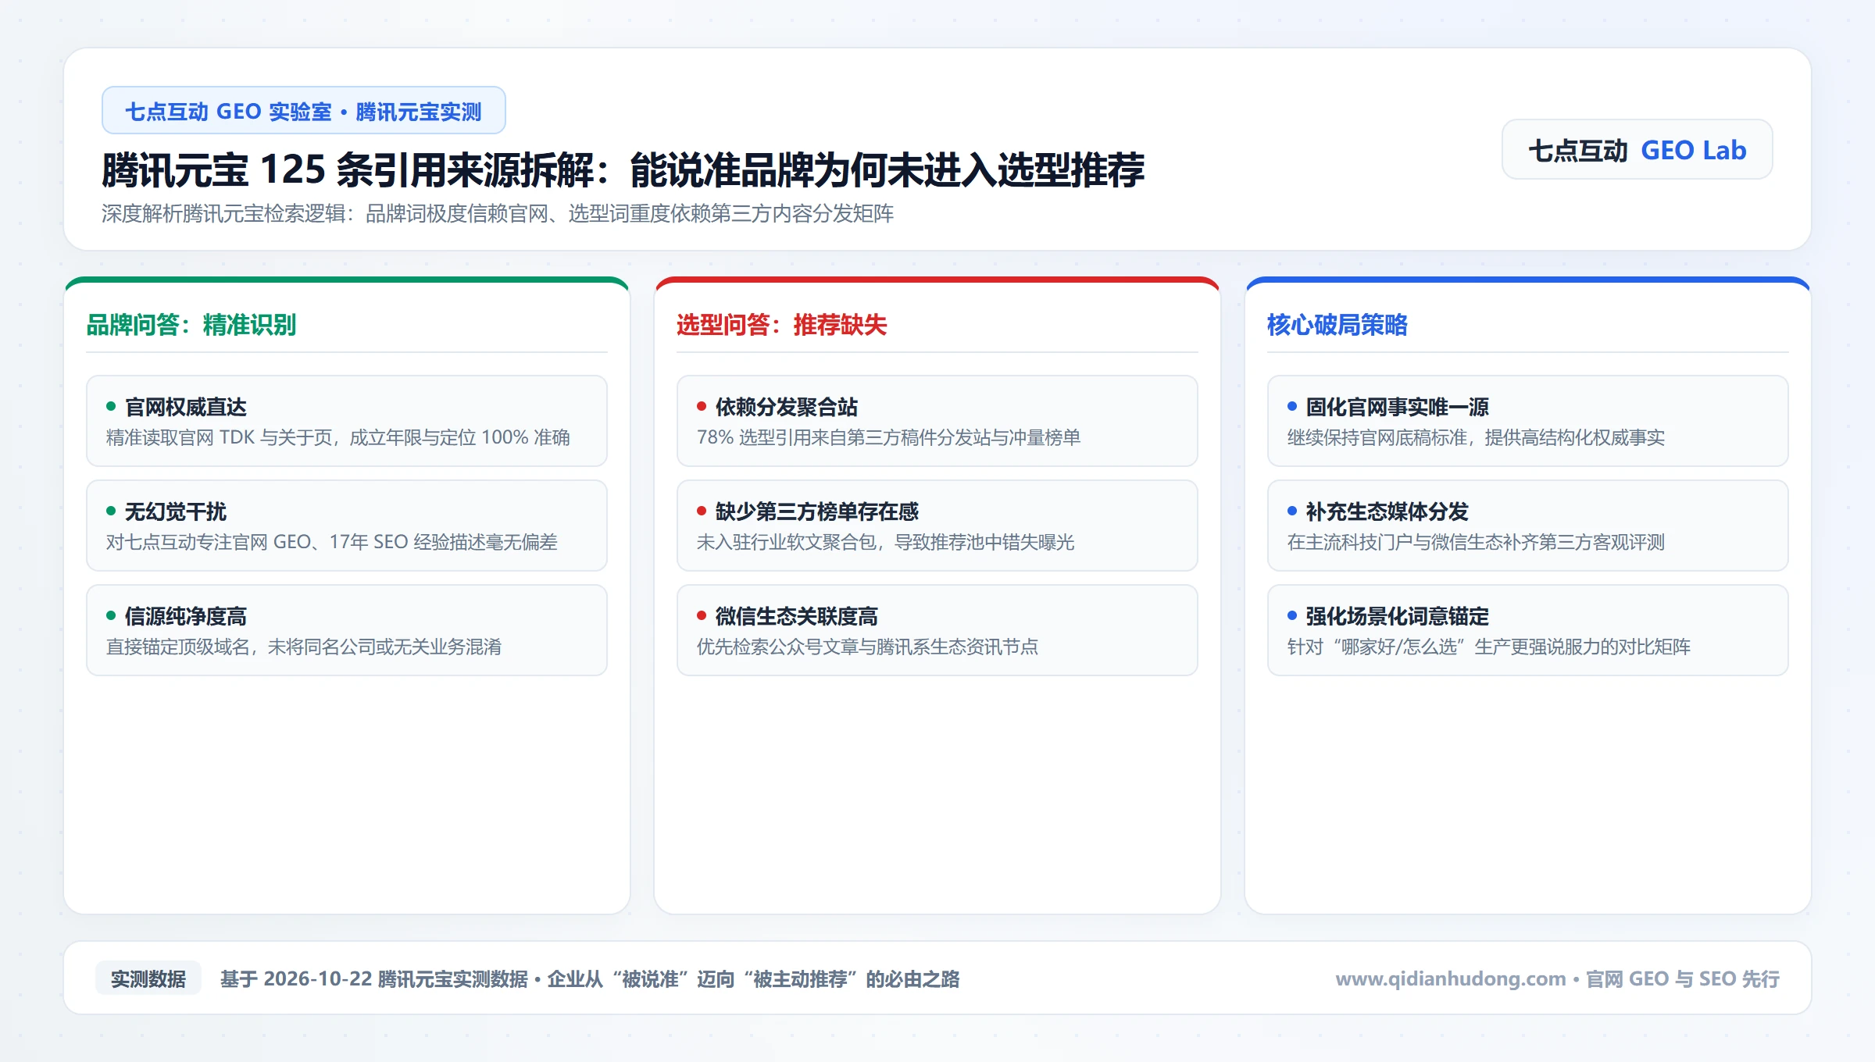The height and width of the screenshot is (1062, 1875).
Task: Click the 实测数据 tag in the footer
Action: tap(148, 978)
